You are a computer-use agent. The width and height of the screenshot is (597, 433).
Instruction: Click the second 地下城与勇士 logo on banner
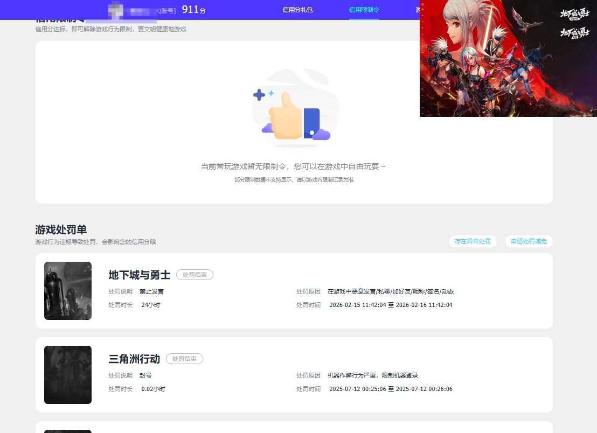tap(574, 33)
